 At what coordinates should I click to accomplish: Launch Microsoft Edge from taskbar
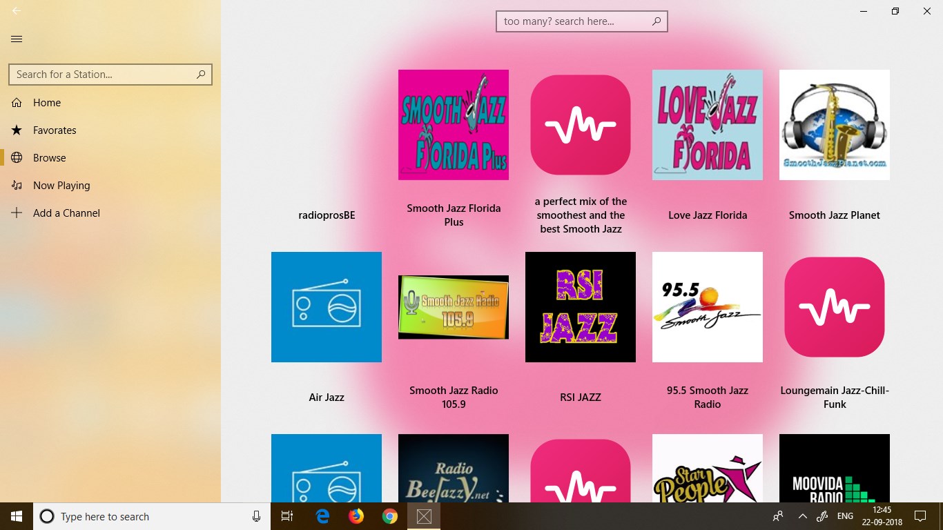[322, 516]
